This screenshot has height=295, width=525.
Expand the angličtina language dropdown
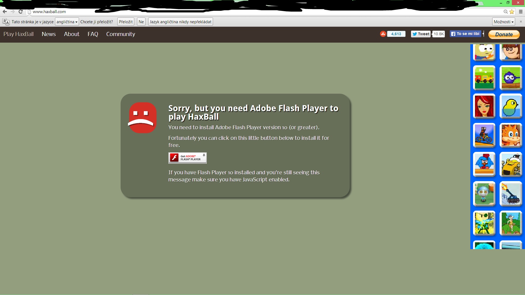pyautogui.click(x=67, y=22)
